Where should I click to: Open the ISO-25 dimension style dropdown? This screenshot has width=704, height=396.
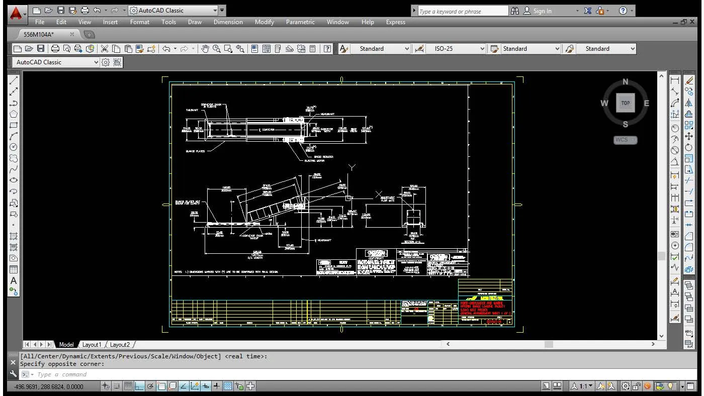coord(456,49)
